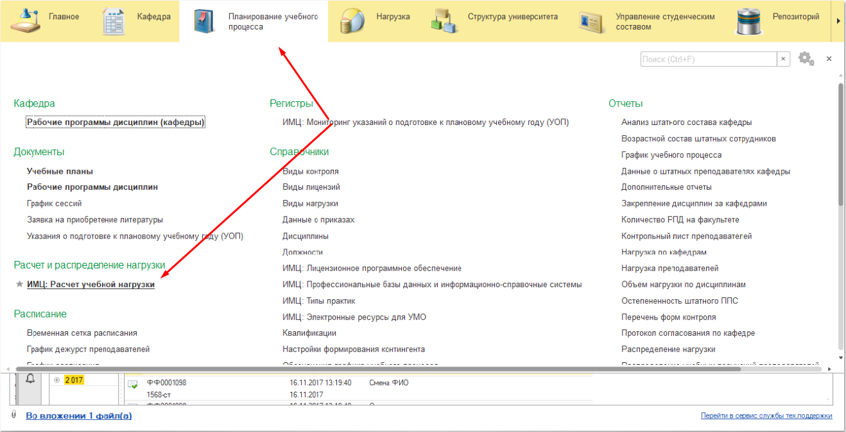Open Во вложении 1 файл(а) link
Image resolution: width=846 pixels, height=432 pixels.
(78, 416)
